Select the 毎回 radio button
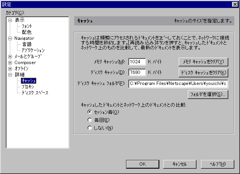This screenshot has width=240, height=174. 90,120
